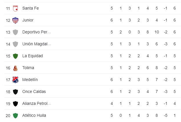The image size is (181, 122).
Task: Open truncated Deportivo Per… team name
Action: tap(37, 32)
